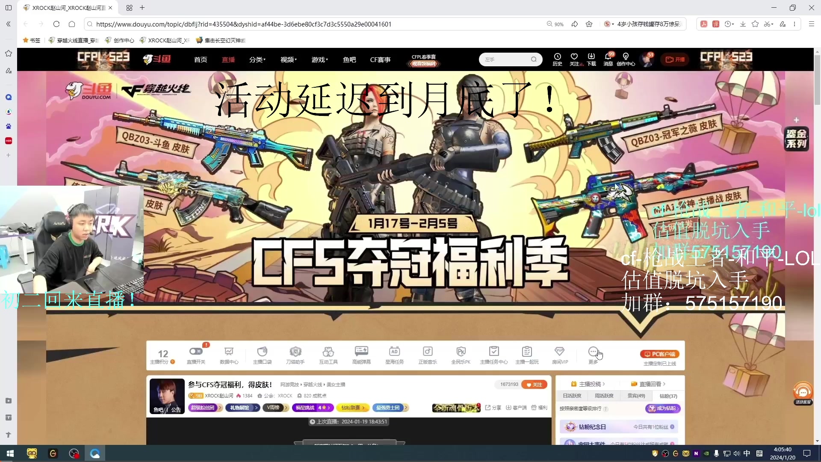Click the orange 关注 follow button
Viewport: 821px width, 462px height.
[534, 385]
